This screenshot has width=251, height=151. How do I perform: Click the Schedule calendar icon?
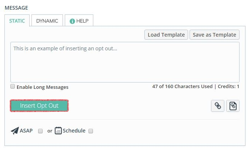pos(58,131)
